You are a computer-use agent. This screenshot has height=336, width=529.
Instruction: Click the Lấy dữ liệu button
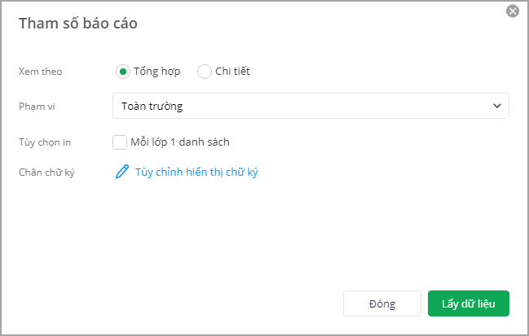tap(468, 303)
